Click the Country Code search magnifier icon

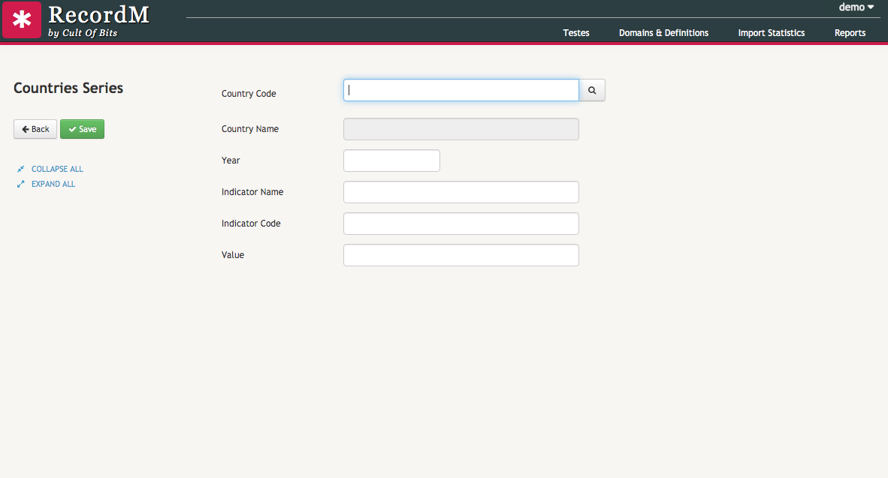coord(592,90)
